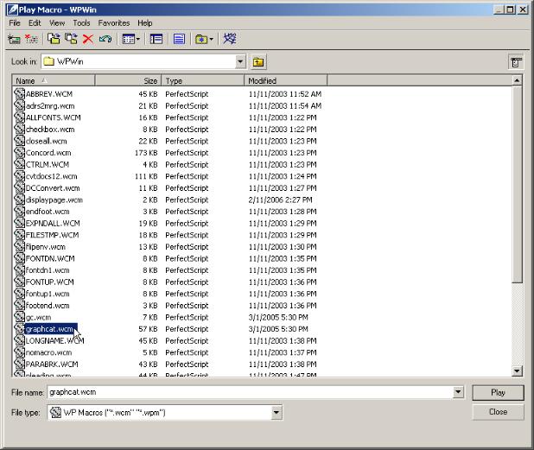
Task: Click the Move To Folder icon
Action: (54, 39)
